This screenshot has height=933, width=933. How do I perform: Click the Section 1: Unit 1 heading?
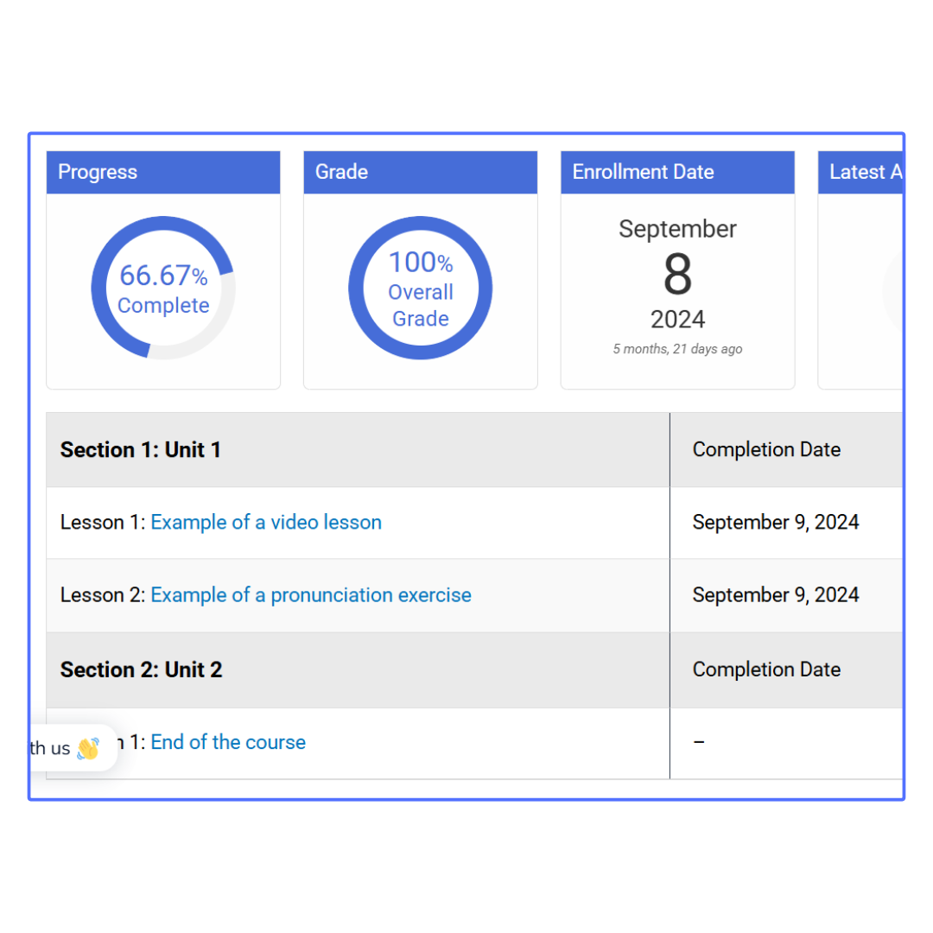click(141, 450)
